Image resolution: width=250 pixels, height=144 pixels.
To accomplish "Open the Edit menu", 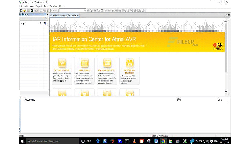I will point(26,6).
